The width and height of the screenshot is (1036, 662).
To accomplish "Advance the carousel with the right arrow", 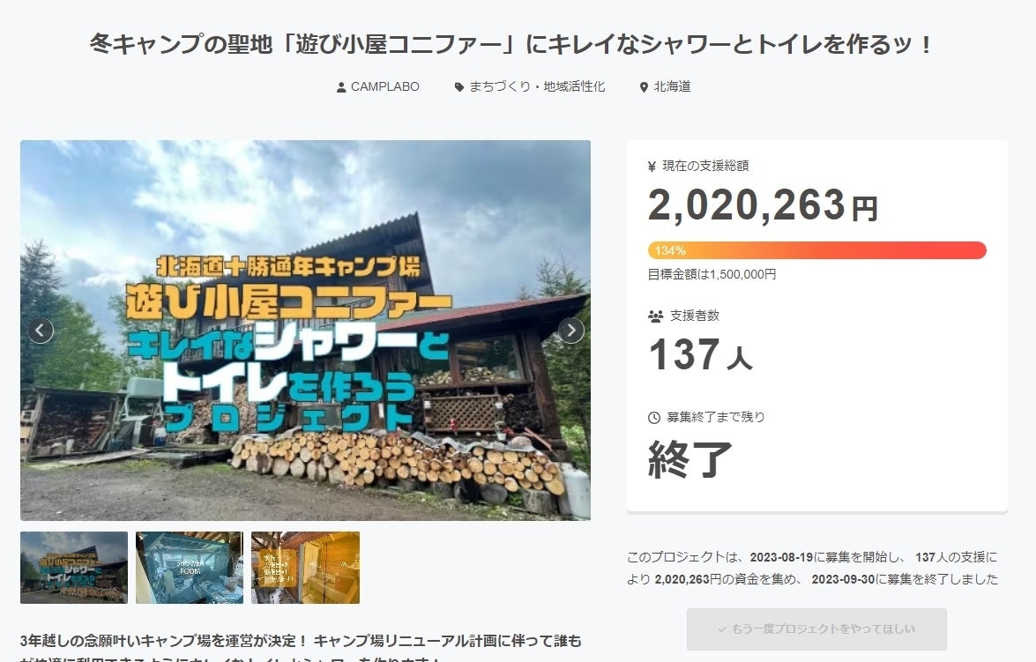I will (x=571, y=330).
